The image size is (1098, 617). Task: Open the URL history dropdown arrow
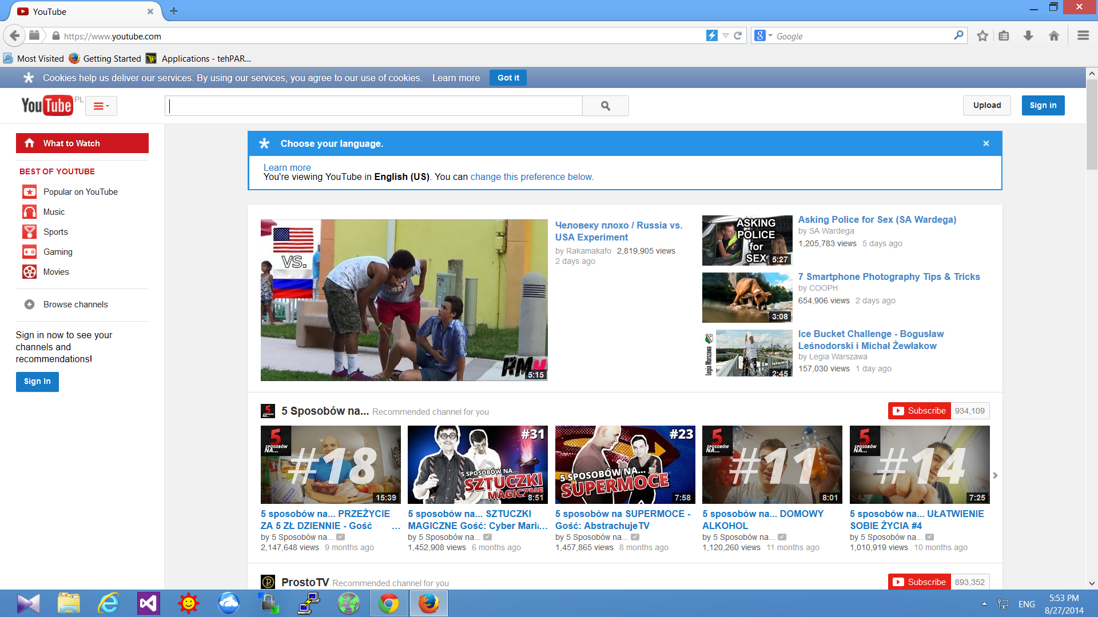(x=725, y=35)
